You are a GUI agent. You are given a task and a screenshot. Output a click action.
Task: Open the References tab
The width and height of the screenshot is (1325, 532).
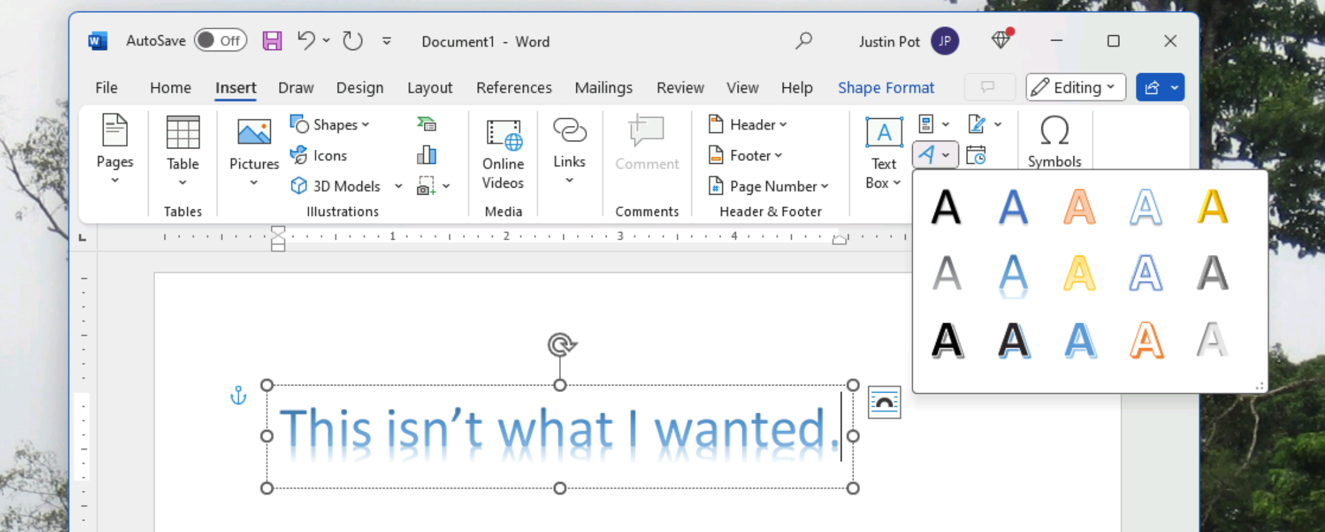(513, 87)
